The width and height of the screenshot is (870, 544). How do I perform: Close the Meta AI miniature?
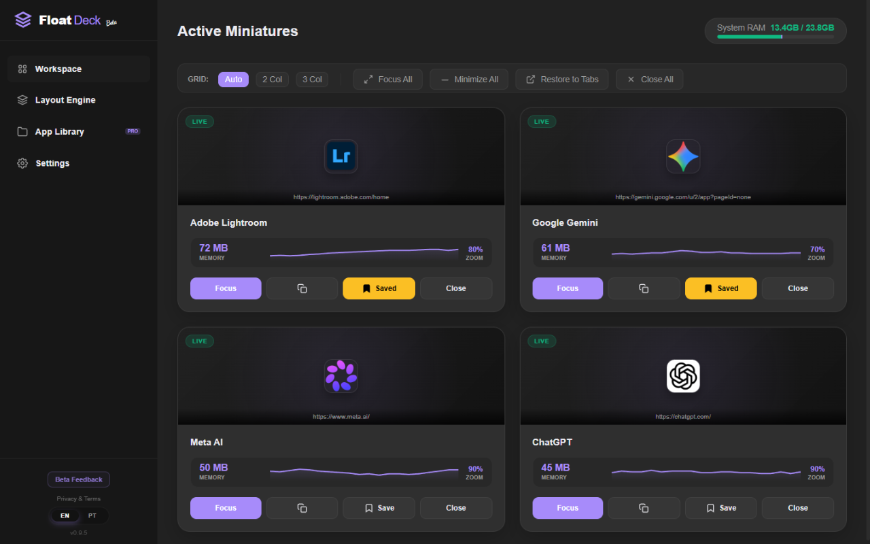[456, 508]
